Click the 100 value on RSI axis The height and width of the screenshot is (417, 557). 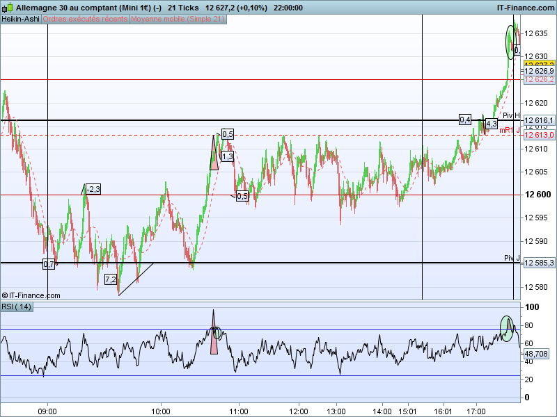tap(532, 307)
